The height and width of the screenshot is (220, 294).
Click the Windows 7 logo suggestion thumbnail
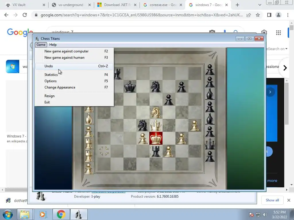(13, 66)
